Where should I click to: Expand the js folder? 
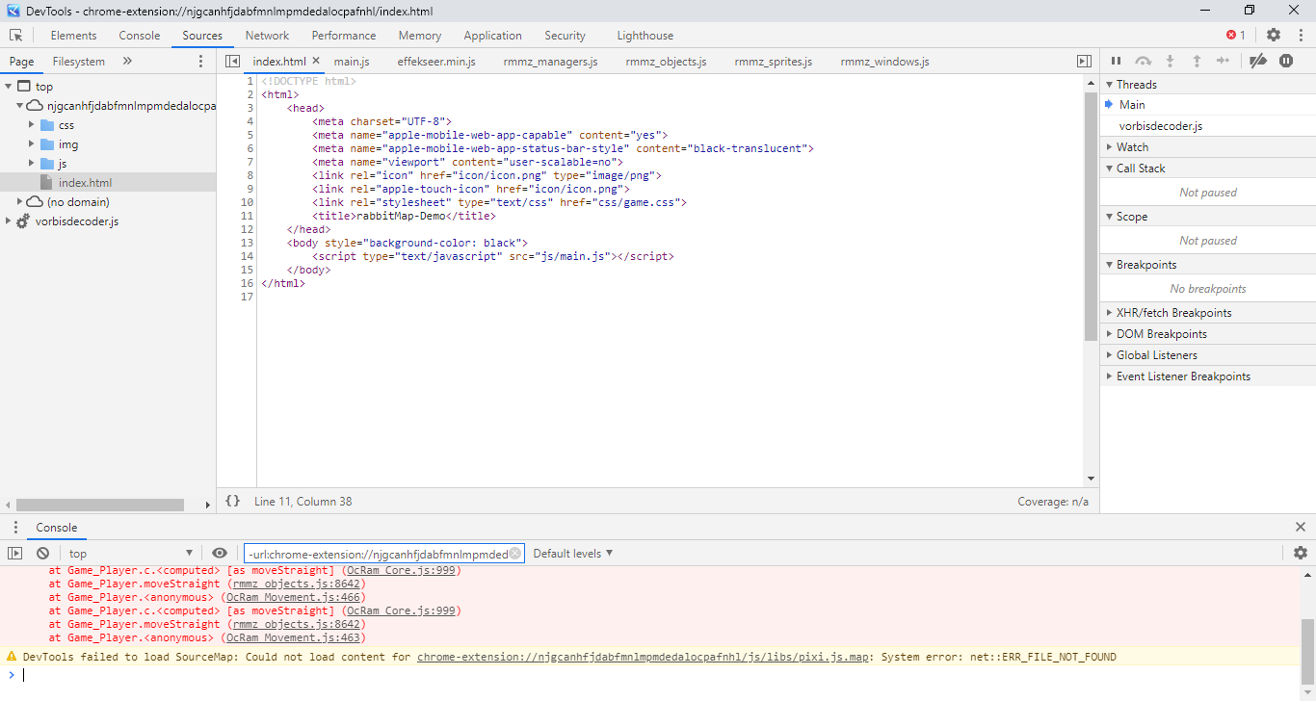tap(31, 164)
